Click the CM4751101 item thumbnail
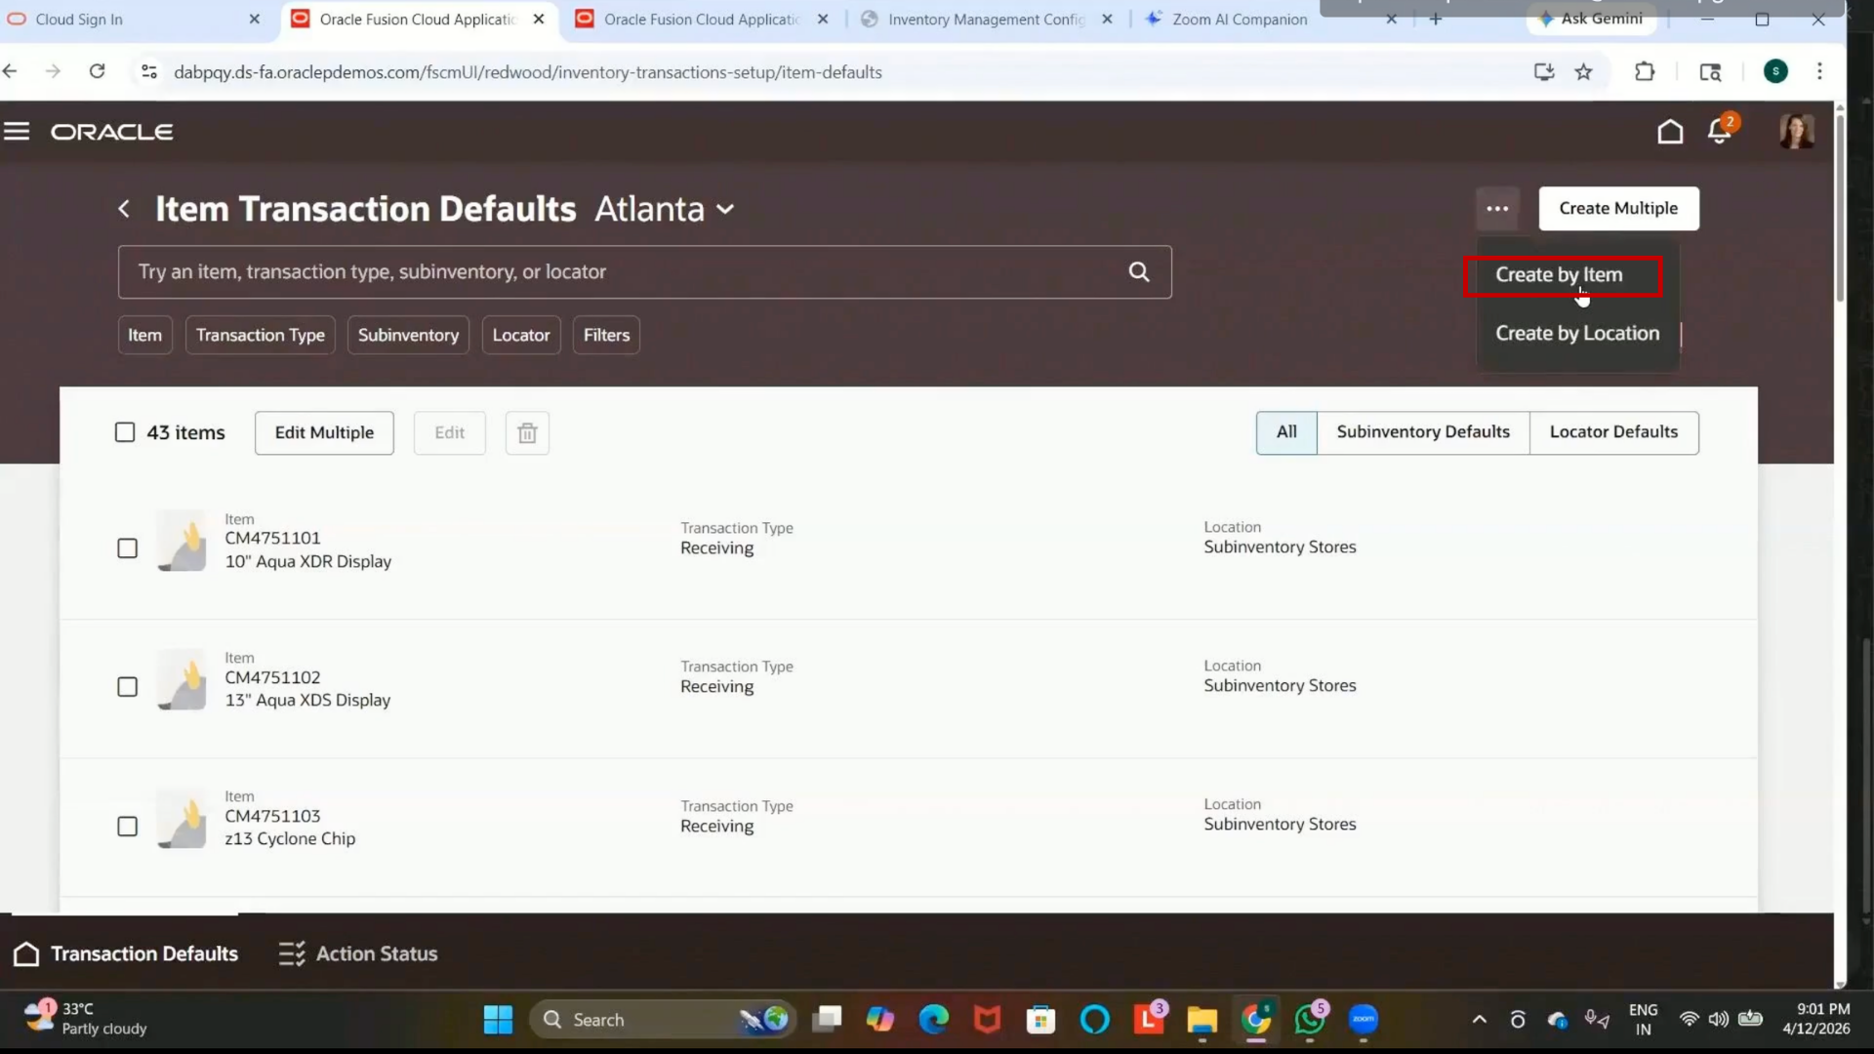 [x=183, y=541]
